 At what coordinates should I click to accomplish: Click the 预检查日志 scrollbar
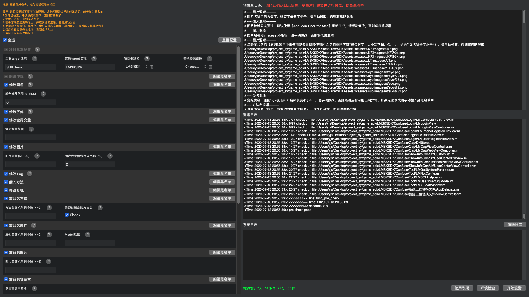(x=524, y=16)
